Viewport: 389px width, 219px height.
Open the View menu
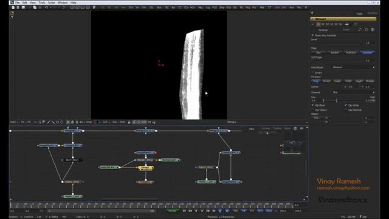[32, 2]
